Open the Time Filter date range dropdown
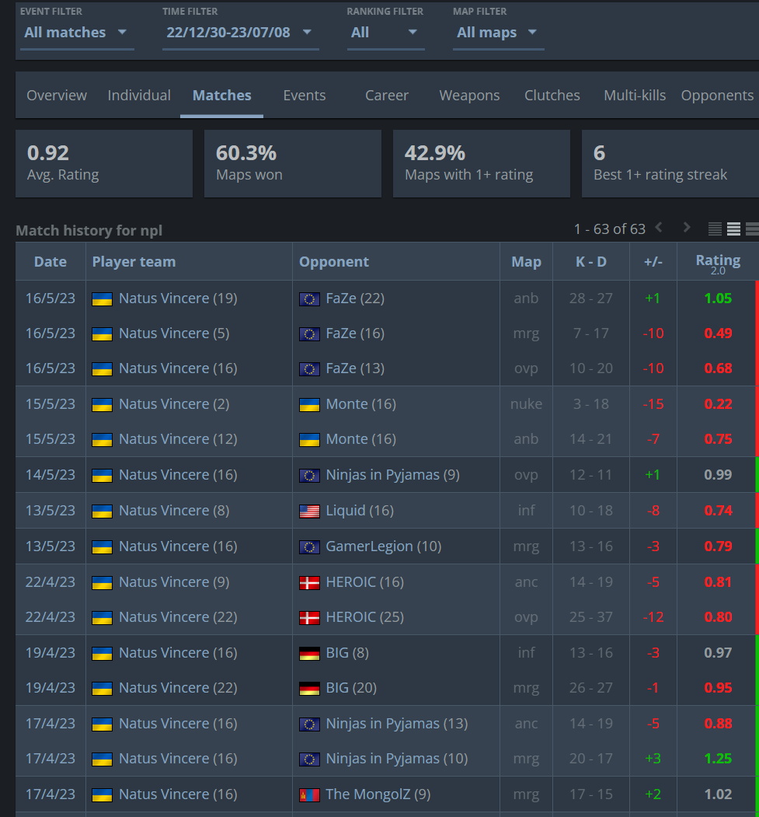 [240, 33]
